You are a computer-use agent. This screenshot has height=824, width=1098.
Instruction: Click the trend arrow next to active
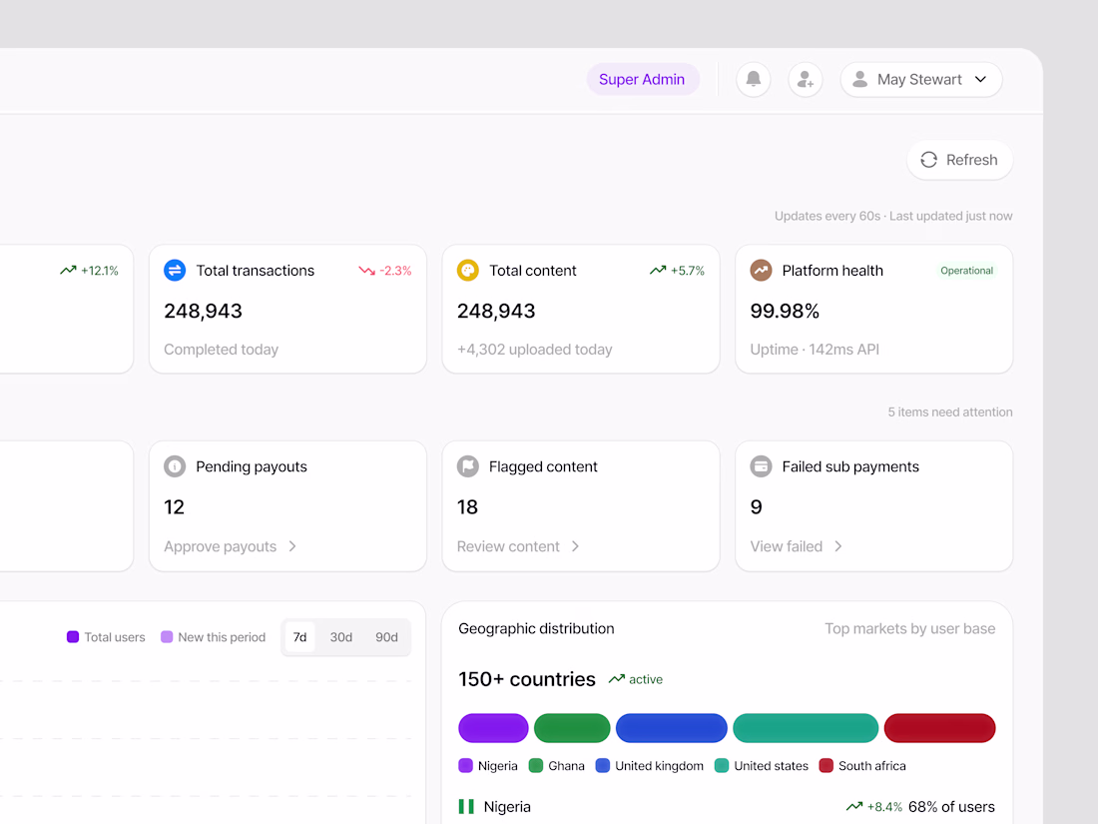[x=616, y=679]
